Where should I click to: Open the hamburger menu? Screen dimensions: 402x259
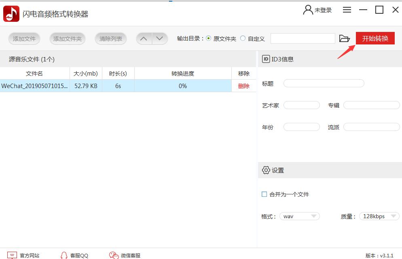(x=347, y=10)
